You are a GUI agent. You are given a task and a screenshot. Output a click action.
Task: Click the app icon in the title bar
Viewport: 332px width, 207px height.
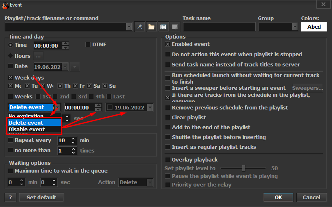(5, 5)
